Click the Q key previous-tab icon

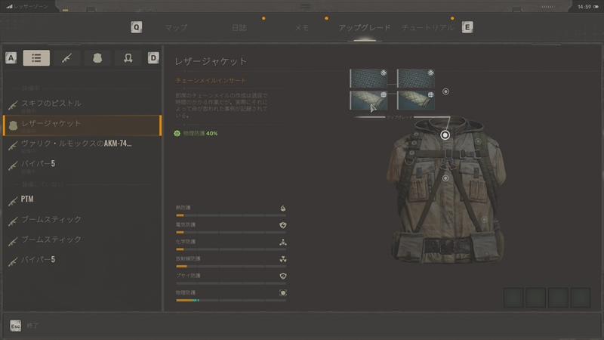pos(137,27)
